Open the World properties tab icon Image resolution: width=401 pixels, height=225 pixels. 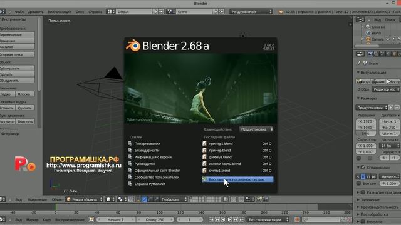[x=388, y=54]
